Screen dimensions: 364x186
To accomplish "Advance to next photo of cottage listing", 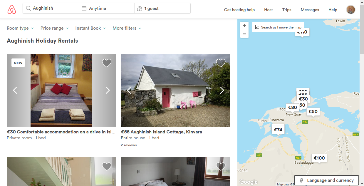I will (222, 90).
